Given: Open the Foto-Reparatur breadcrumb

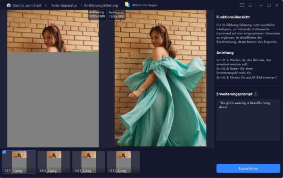Looking at the screenshot, I should (64, 5).
